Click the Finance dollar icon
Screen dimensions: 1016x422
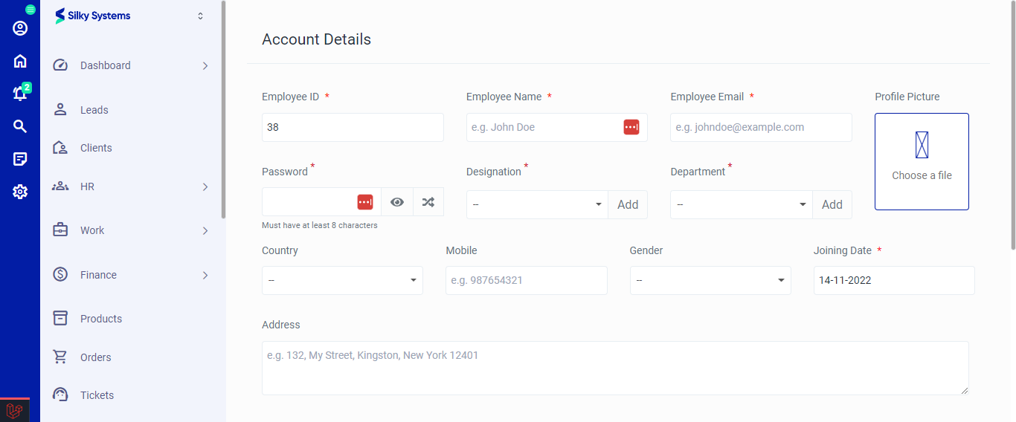click(60, 275)
